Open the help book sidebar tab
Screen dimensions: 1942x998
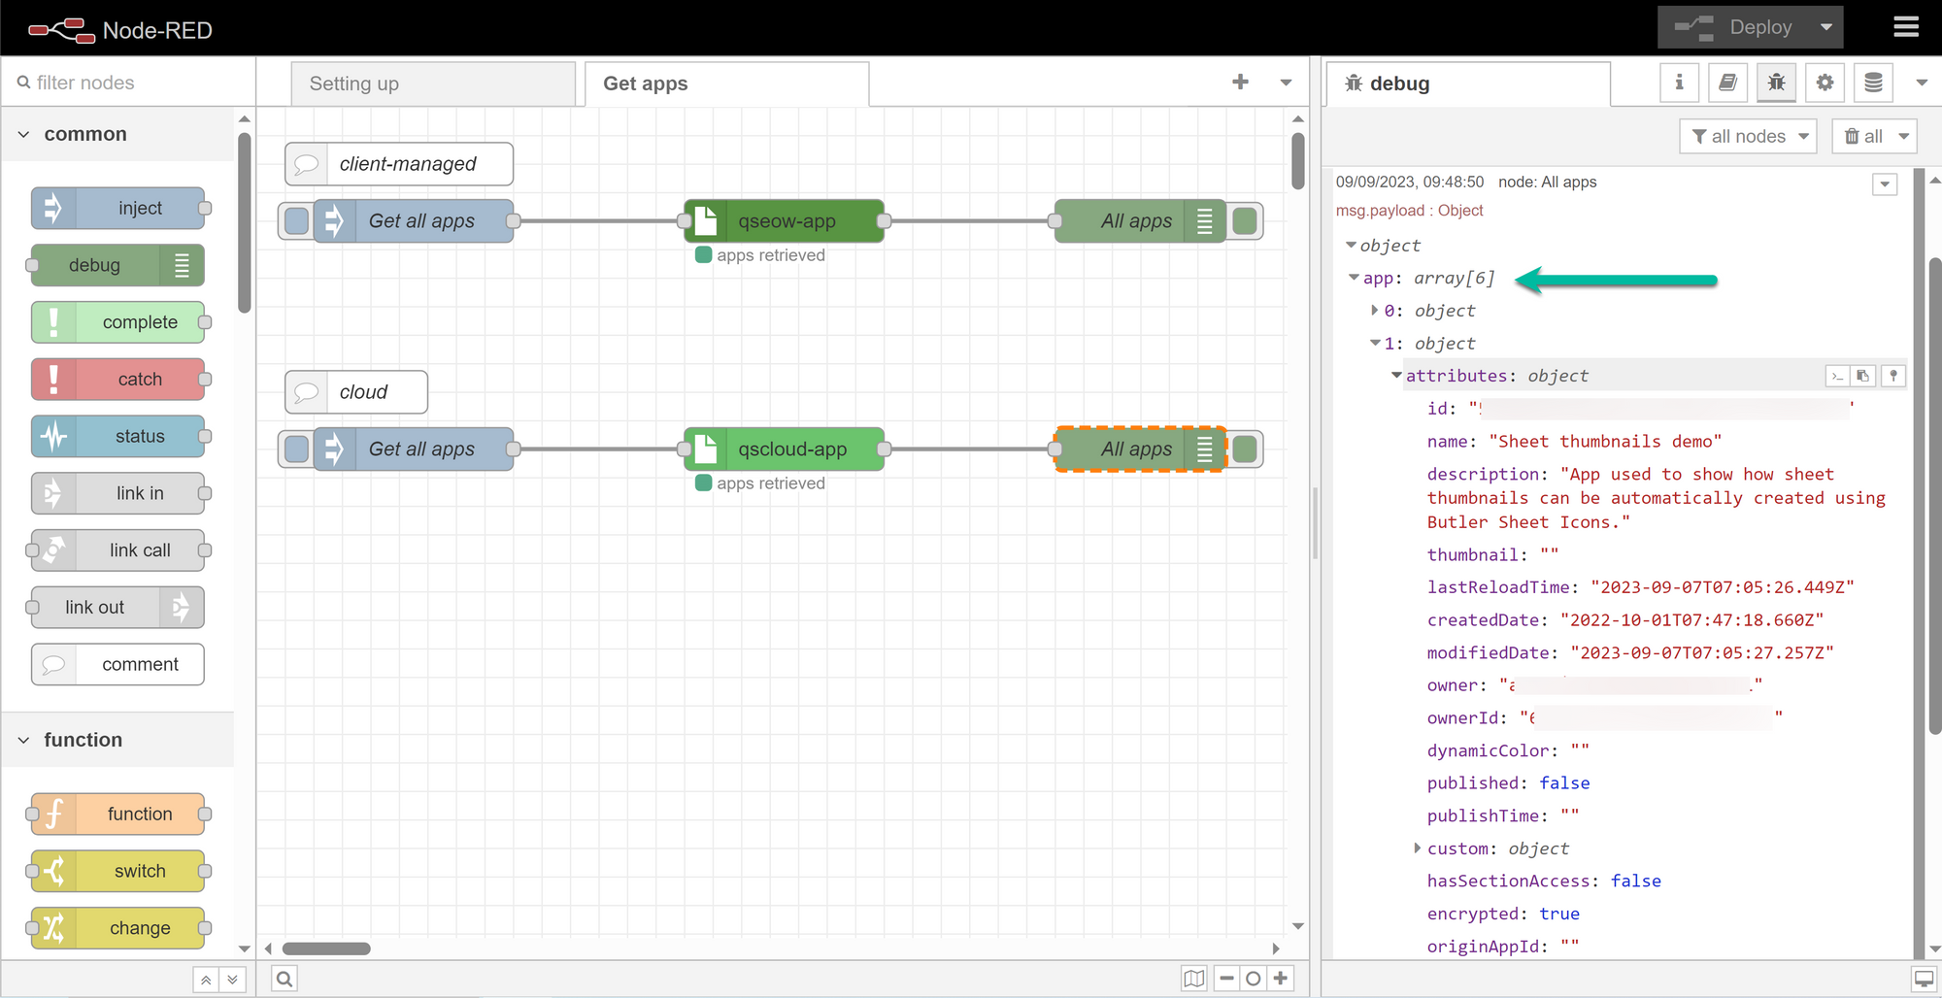pyautogui.click(x=1727, y=83)
